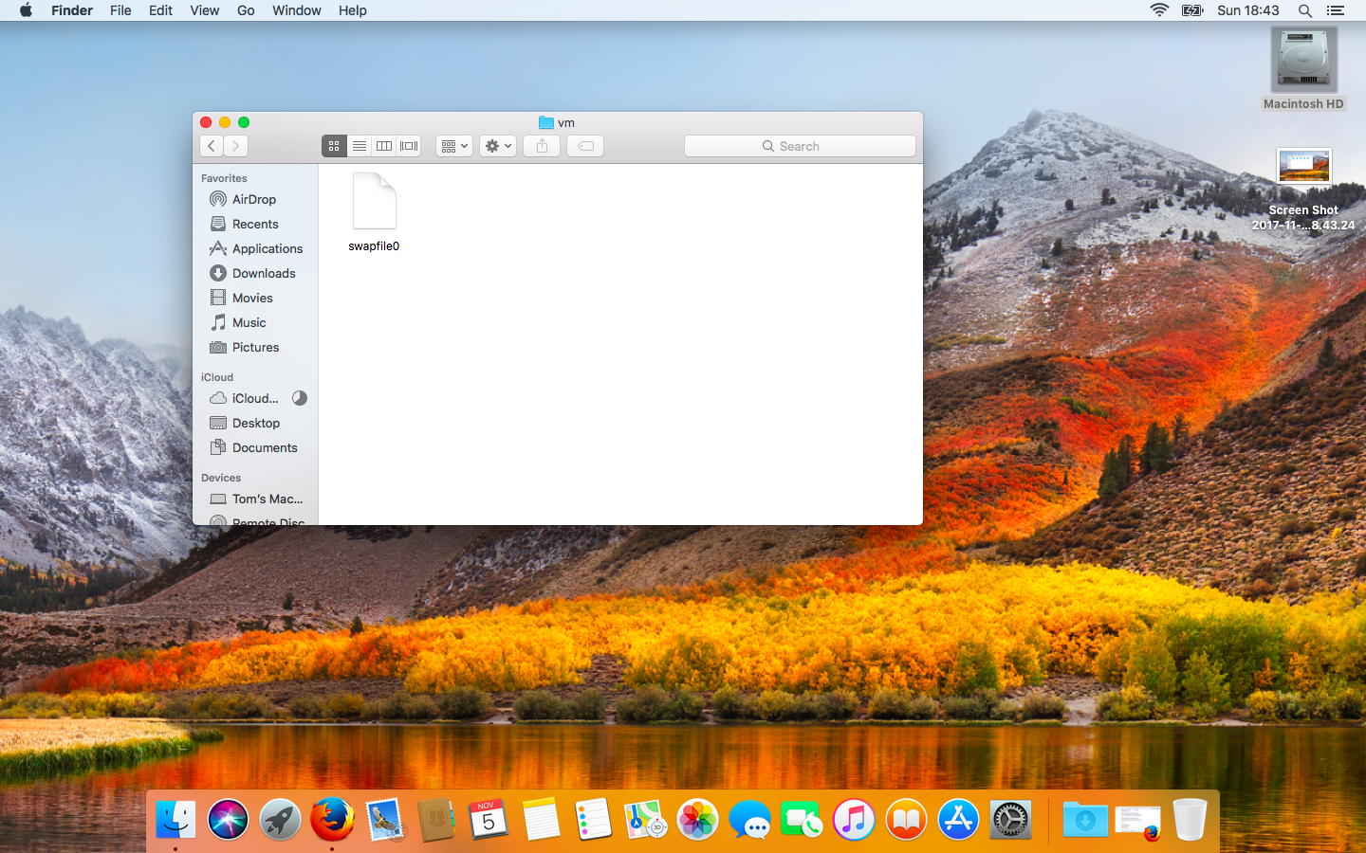Open the gear Action menu
Image resolution: width=1366 pixels, height=853 pixels.
498,146
